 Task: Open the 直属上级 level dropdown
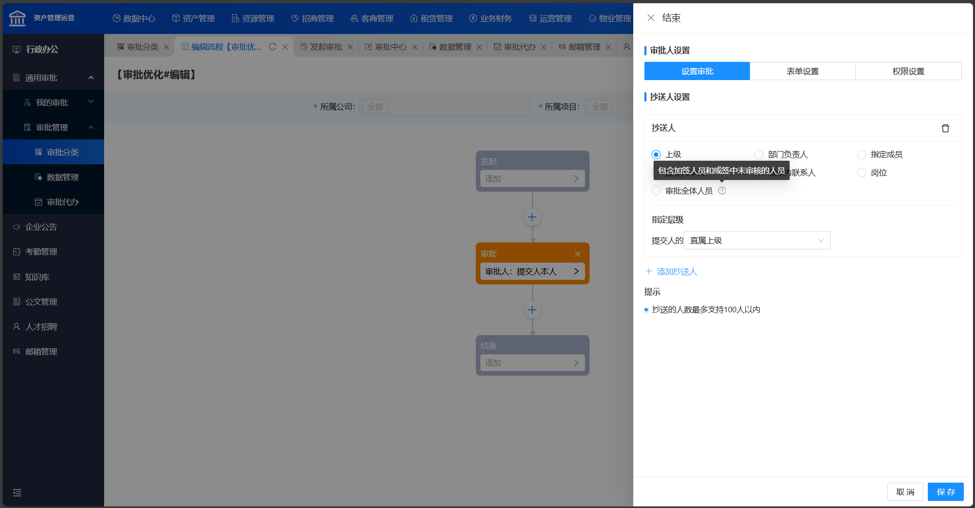pos(757,240)
